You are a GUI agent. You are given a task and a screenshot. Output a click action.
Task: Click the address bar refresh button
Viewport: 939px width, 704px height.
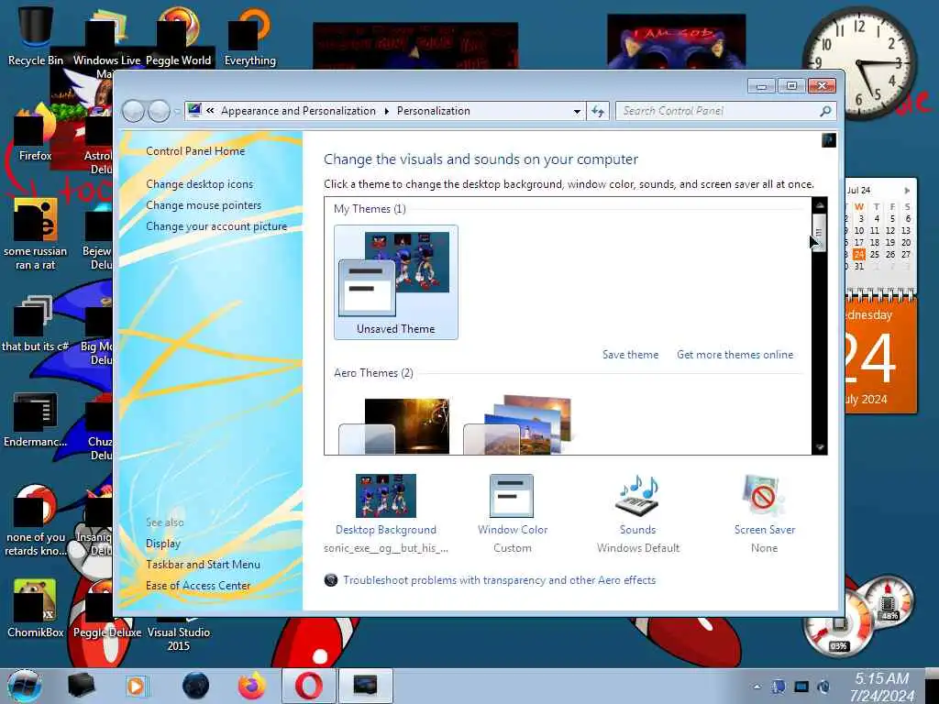(x=598, y=111)
